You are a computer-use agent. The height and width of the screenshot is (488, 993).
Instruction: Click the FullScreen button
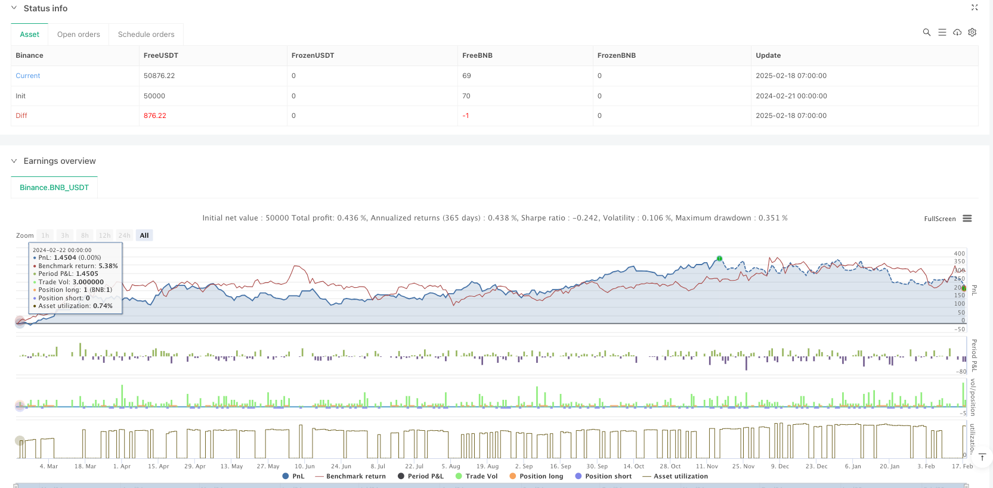click(939, 219)
